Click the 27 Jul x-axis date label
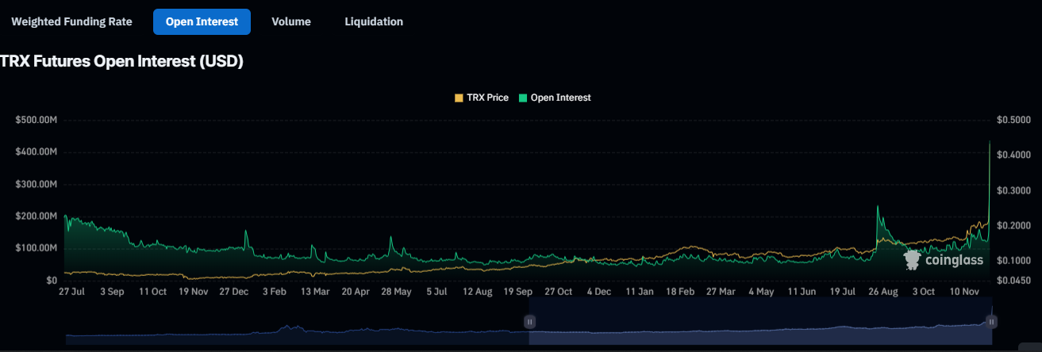The image size is (1042, 352). click(73, 292)
